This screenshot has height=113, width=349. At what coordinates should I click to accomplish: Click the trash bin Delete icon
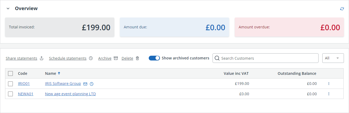137,58
